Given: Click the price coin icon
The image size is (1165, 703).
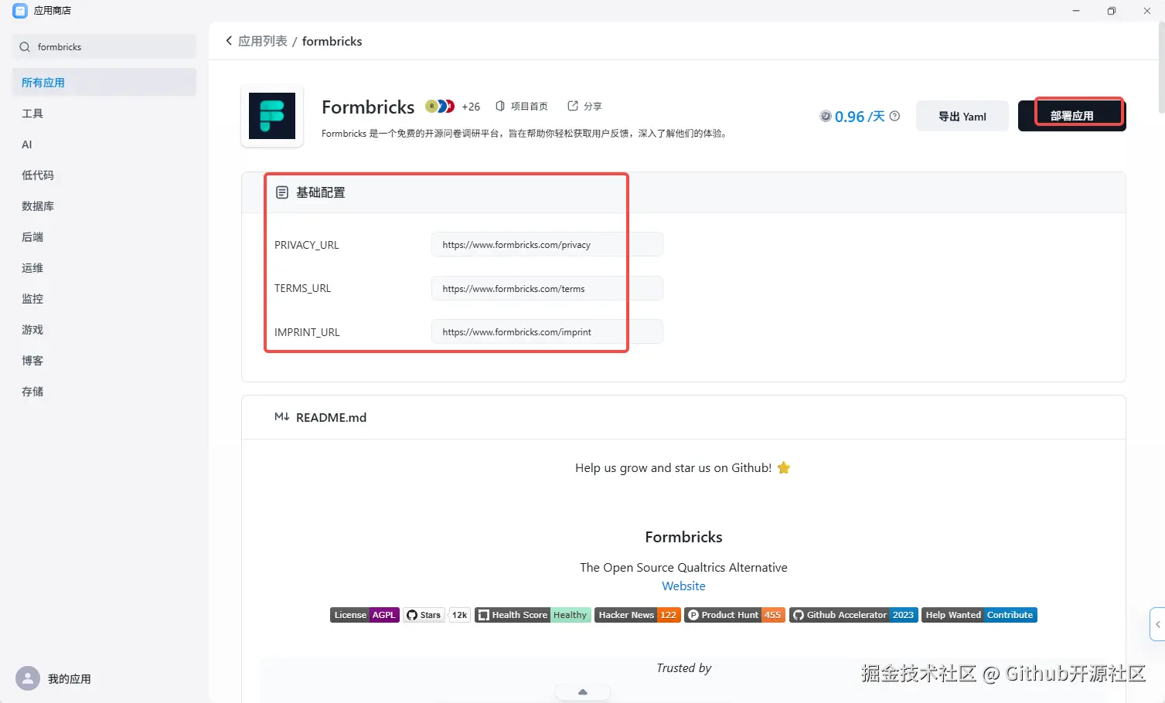Looking at the screenshot, I should coord(826,116).
